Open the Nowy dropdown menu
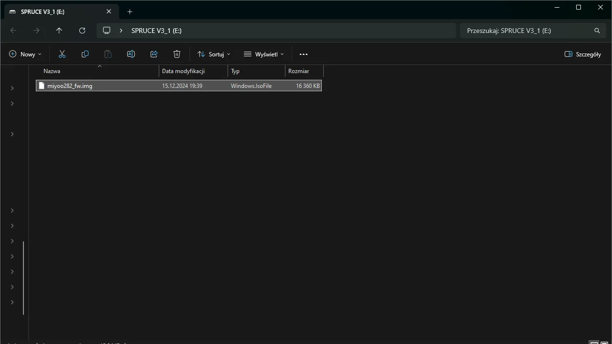Viewport: 612px width, 344px height. (x=25, y=54)
